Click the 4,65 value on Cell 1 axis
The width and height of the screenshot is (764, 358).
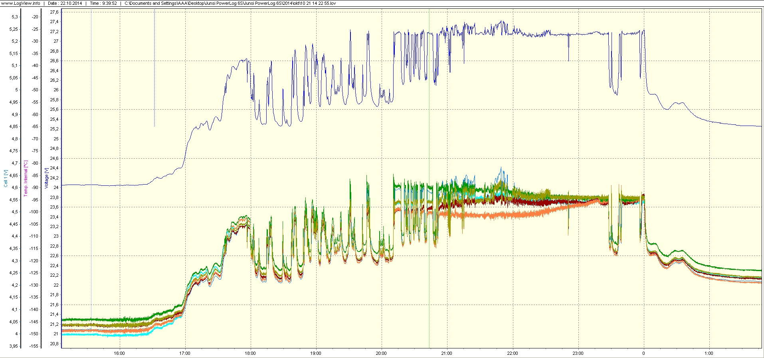[x=14, y=175]
